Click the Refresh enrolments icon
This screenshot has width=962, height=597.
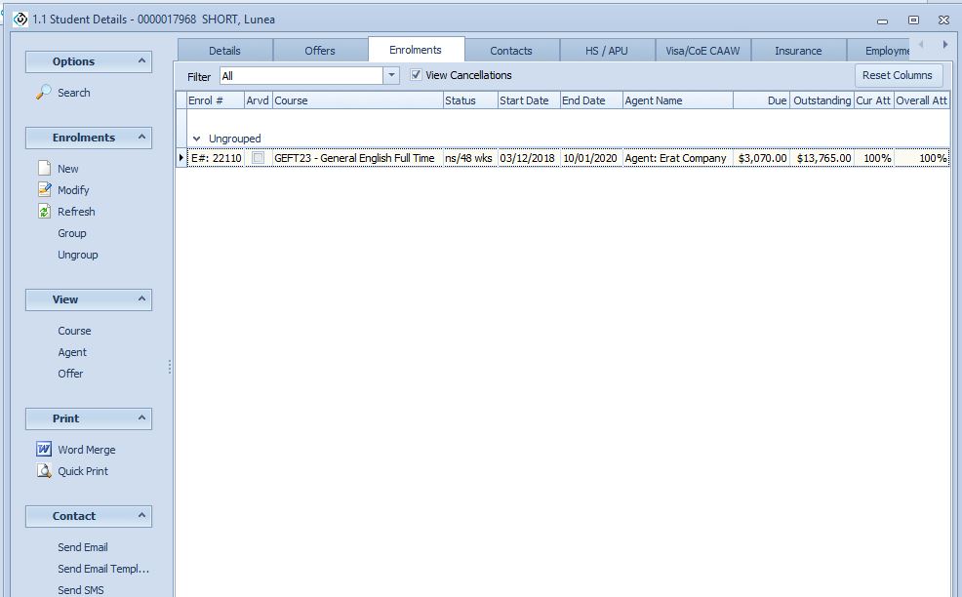coord(44,212)
